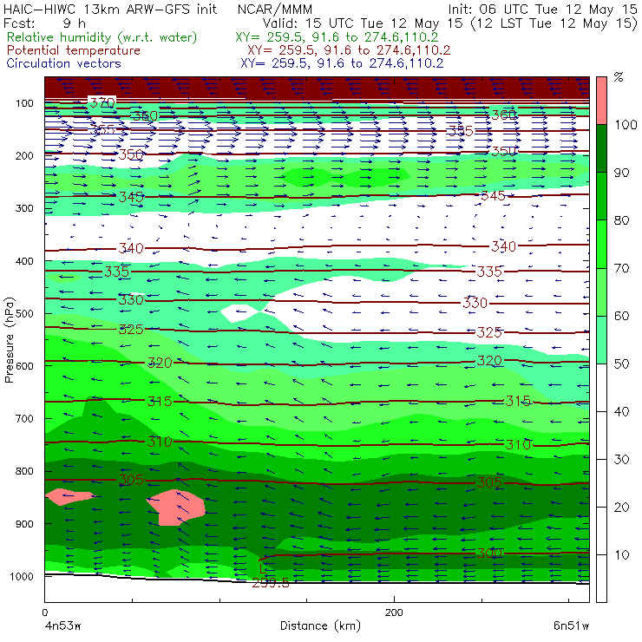Click the larger pink saturated humidity patch

(176, 508)
